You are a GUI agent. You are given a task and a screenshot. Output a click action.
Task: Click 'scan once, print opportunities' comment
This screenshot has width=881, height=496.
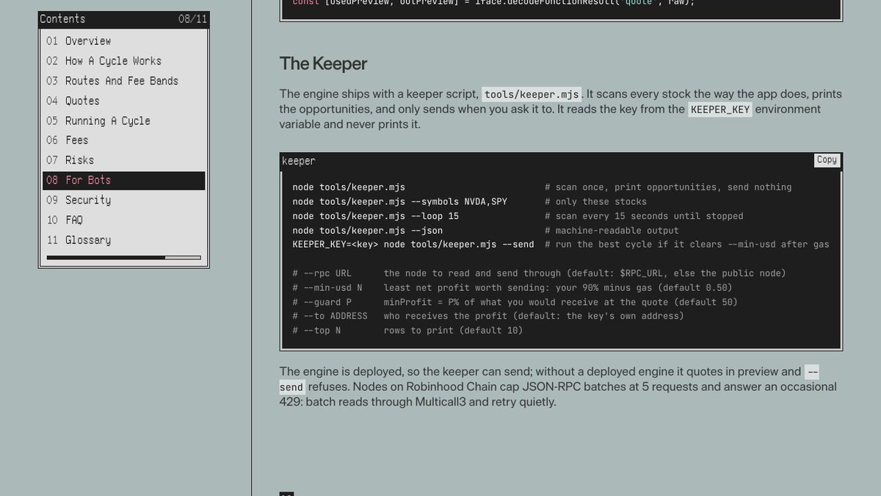pos(668,187)
